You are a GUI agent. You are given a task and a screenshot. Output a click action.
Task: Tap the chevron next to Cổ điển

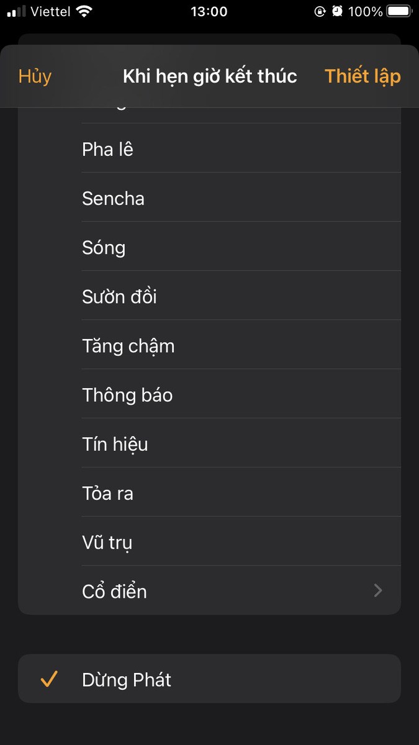pyautogui.click(x=377, y=590)
